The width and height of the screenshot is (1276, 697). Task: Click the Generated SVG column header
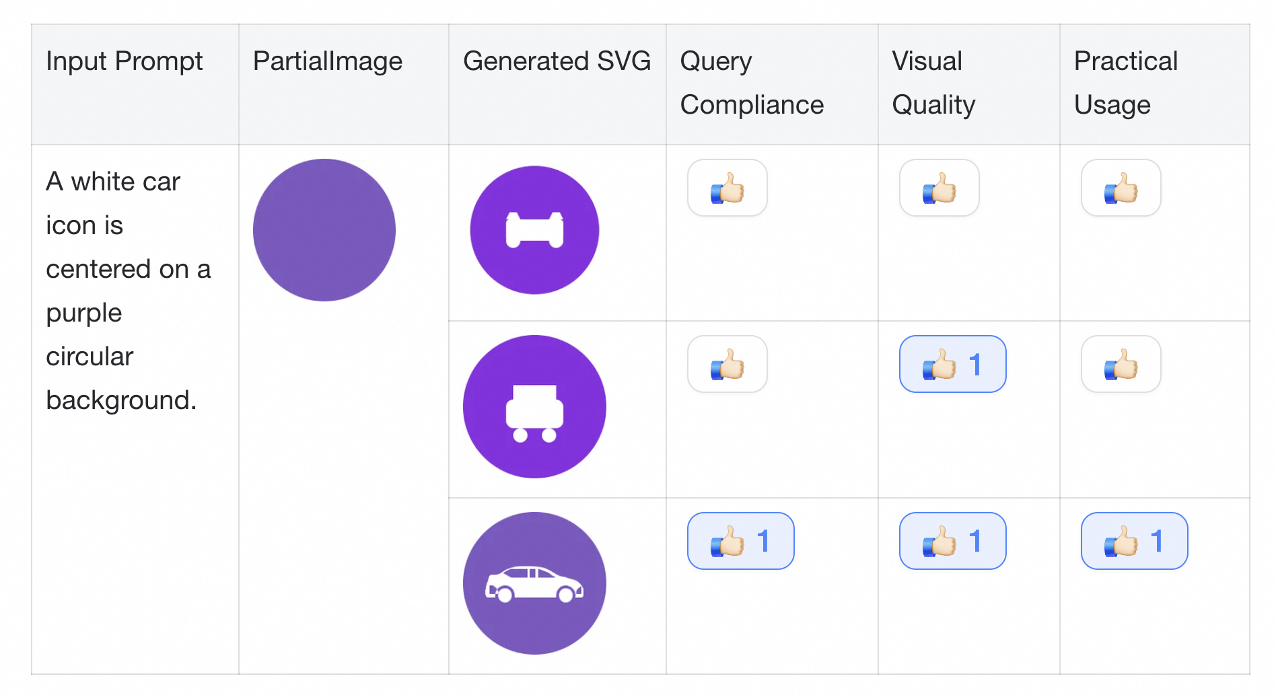(x=557, y=61)
